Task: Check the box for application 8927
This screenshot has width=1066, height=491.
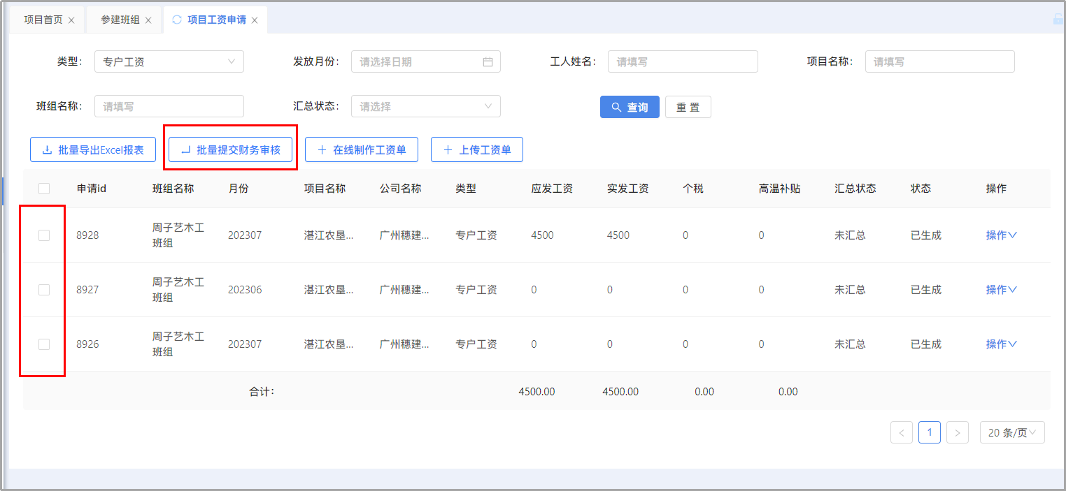Action: click(x=44, y=290)
